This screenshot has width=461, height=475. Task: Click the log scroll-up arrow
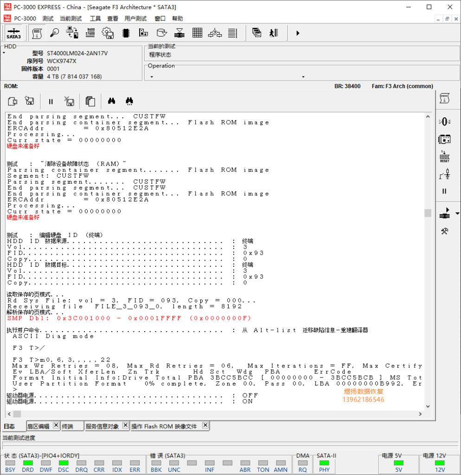tap(428, 116)
